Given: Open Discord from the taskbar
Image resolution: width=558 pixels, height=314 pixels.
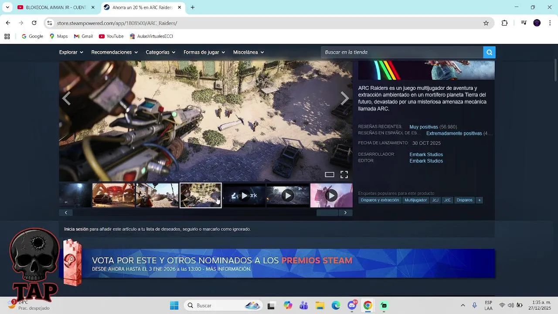Looking at the screenshot, I should tap(352, 305).
